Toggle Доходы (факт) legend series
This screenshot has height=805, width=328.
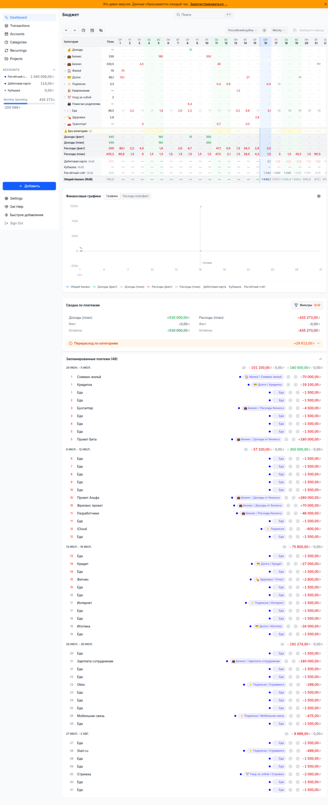pos(105,287)
